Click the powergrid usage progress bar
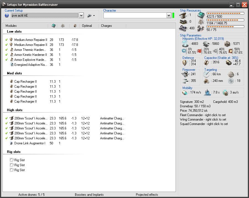Viewport: 249px width, 198px height. [225, 20]
